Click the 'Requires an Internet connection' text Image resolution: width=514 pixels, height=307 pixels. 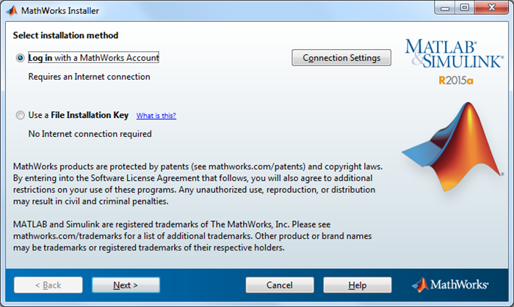tap(89, 76)
